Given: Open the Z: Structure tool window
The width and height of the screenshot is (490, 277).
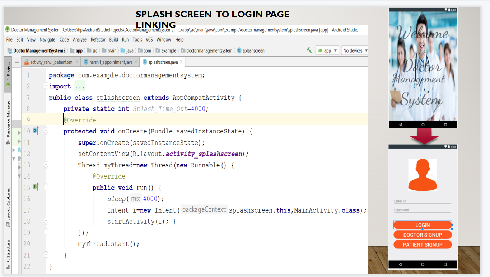Looking at the screenshot, I should pos(8,254).
